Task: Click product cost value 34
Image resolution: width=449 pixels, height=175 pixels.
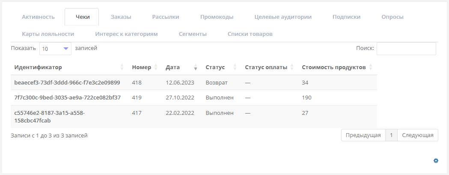Action: [305, 82]
